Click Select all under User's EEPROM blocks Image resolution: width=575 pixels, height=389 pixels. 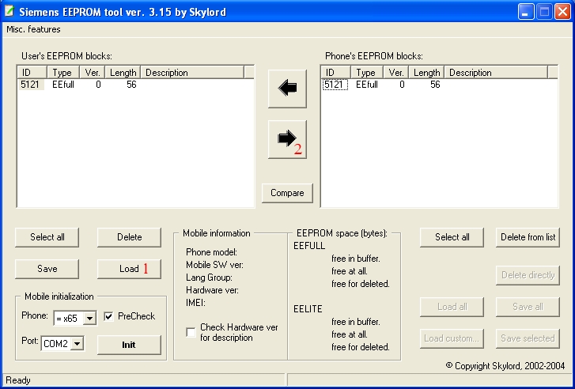pos(47,237)
